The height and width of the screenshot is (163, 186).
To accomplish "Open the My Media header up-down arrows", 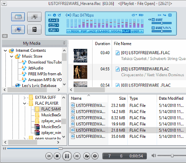I will tap(64, 43).
